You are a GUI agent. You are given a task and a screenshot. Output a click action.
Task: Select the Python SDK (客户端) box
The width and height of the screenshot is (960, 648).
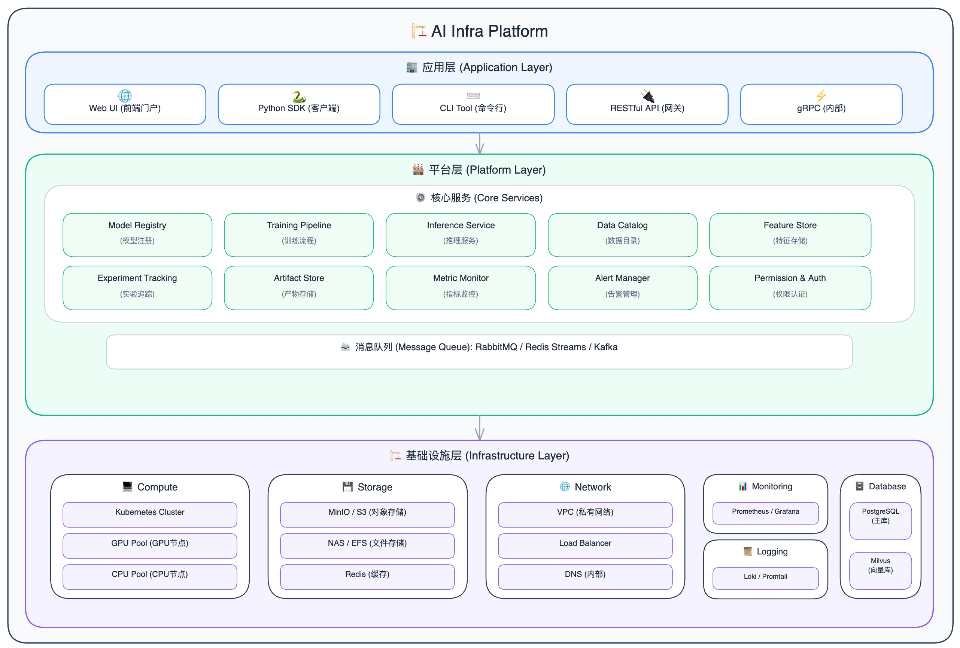pyautogui.click(x=299, y=104)
